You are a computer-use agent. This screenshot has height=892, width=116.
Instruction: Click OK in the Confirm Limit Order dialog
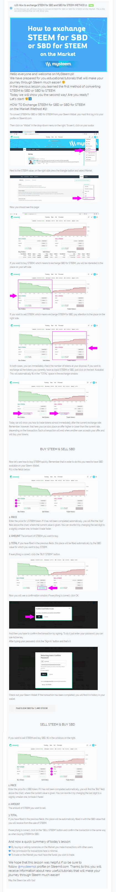[39, 616]
